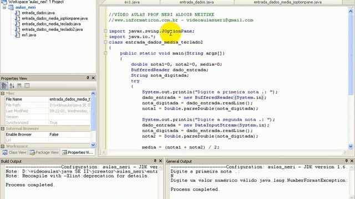355x199 pixels.
Task: Switch to the entrada_dados.java editor tab
Action: pos(196,2)
